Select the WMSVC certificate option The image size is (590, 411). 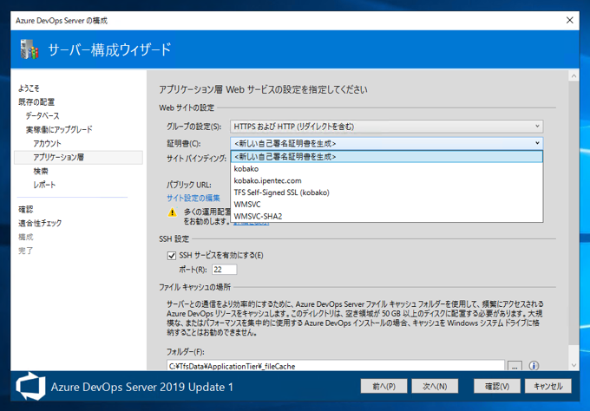(387, 205)
